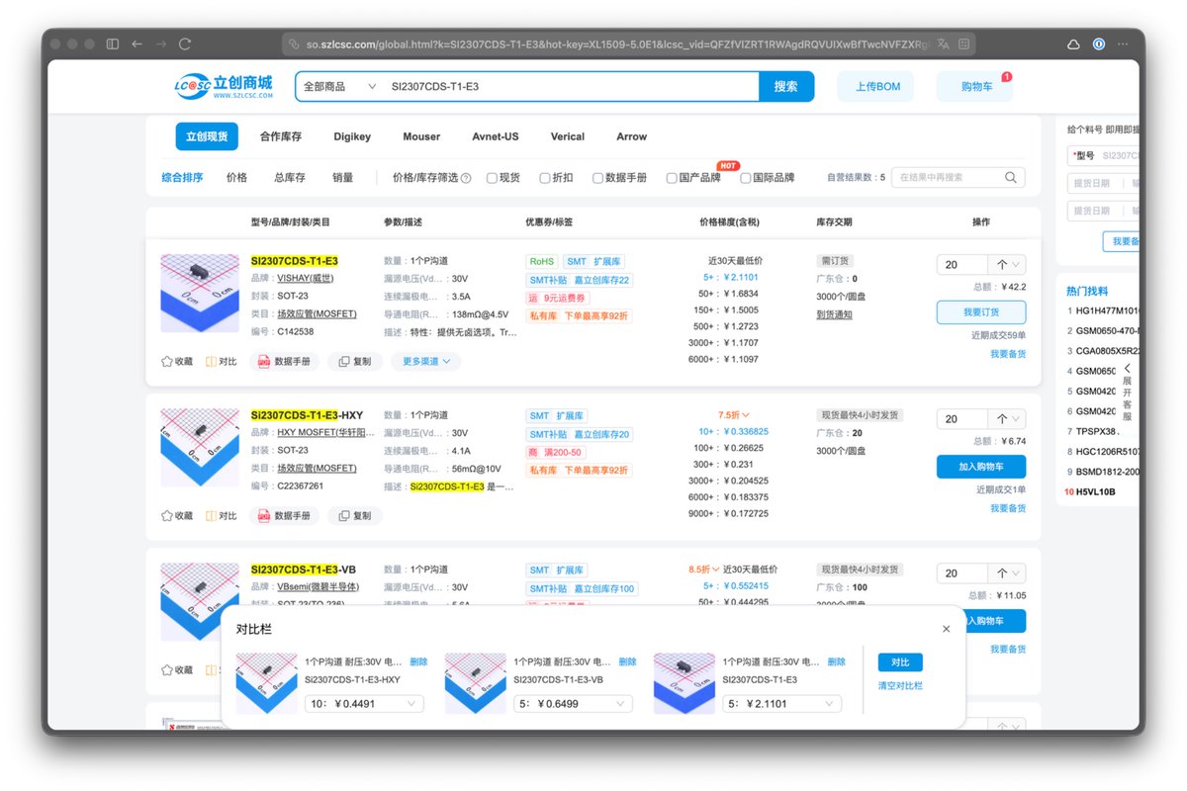Viewport: 1187px width, 791px height.
Task: Click the cloud icon in the browser toolbar
Action: (1073, 44)
